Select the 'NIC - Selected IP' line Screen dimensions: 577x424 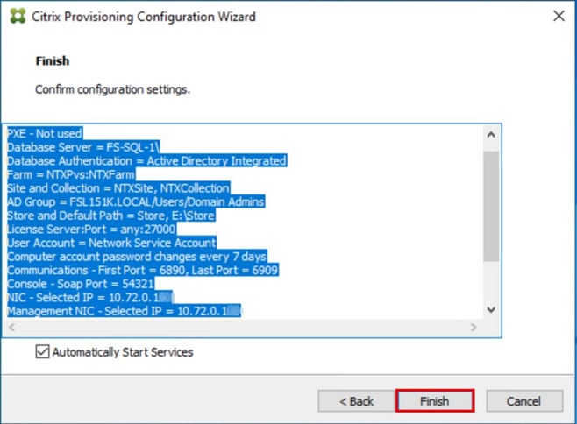click(x=90, y=297)
